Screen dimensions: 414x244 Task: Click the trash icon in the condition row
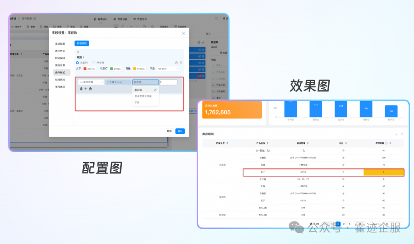tap(81, 89)
